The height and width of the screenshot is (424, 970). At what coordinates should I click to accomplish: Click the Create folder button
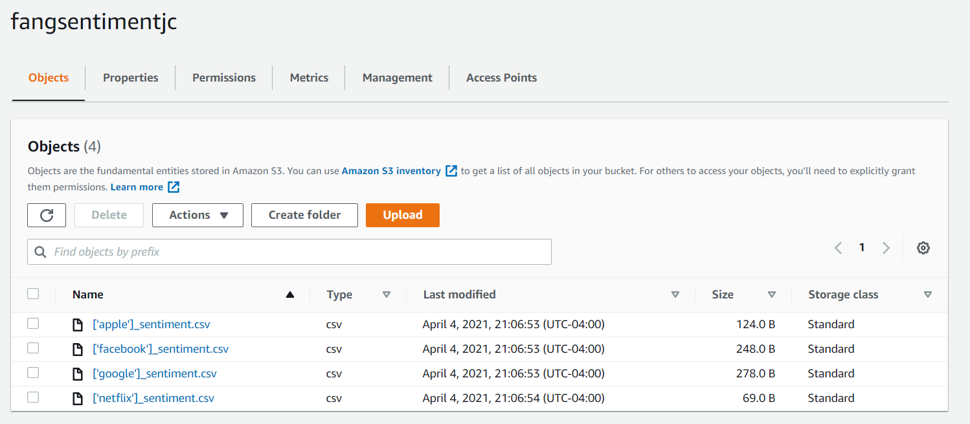(304, 215)
